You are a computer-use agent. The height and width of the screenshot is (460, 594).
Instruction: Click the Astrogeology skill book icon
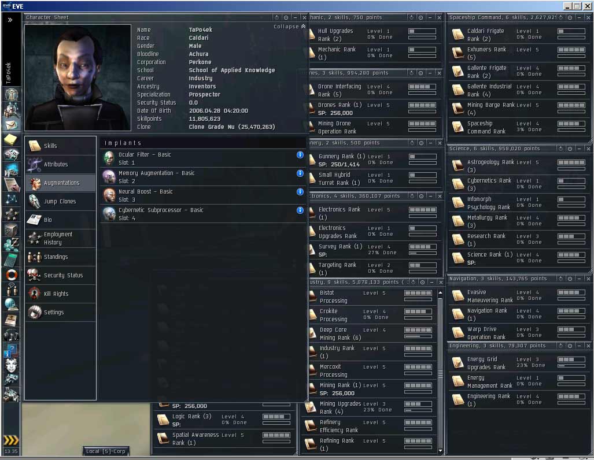[458, 165]
